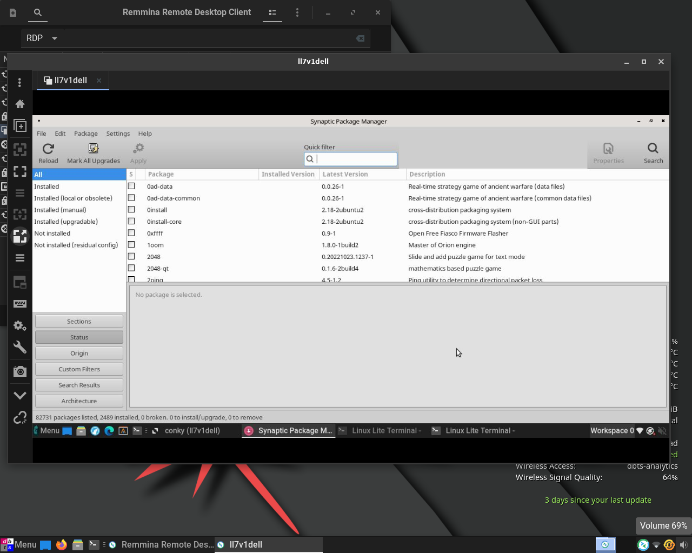Screen dimensions: 692x553
Task: Click the Sections filter button
Action: click(79, 321)
